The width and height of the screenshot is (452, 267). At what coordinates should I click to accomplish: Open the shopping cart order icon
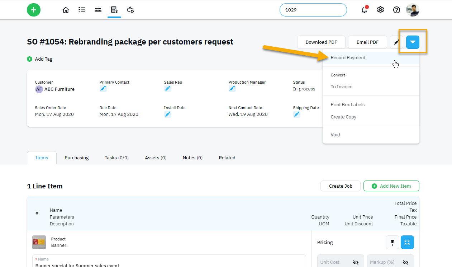[x=130, y=10]
